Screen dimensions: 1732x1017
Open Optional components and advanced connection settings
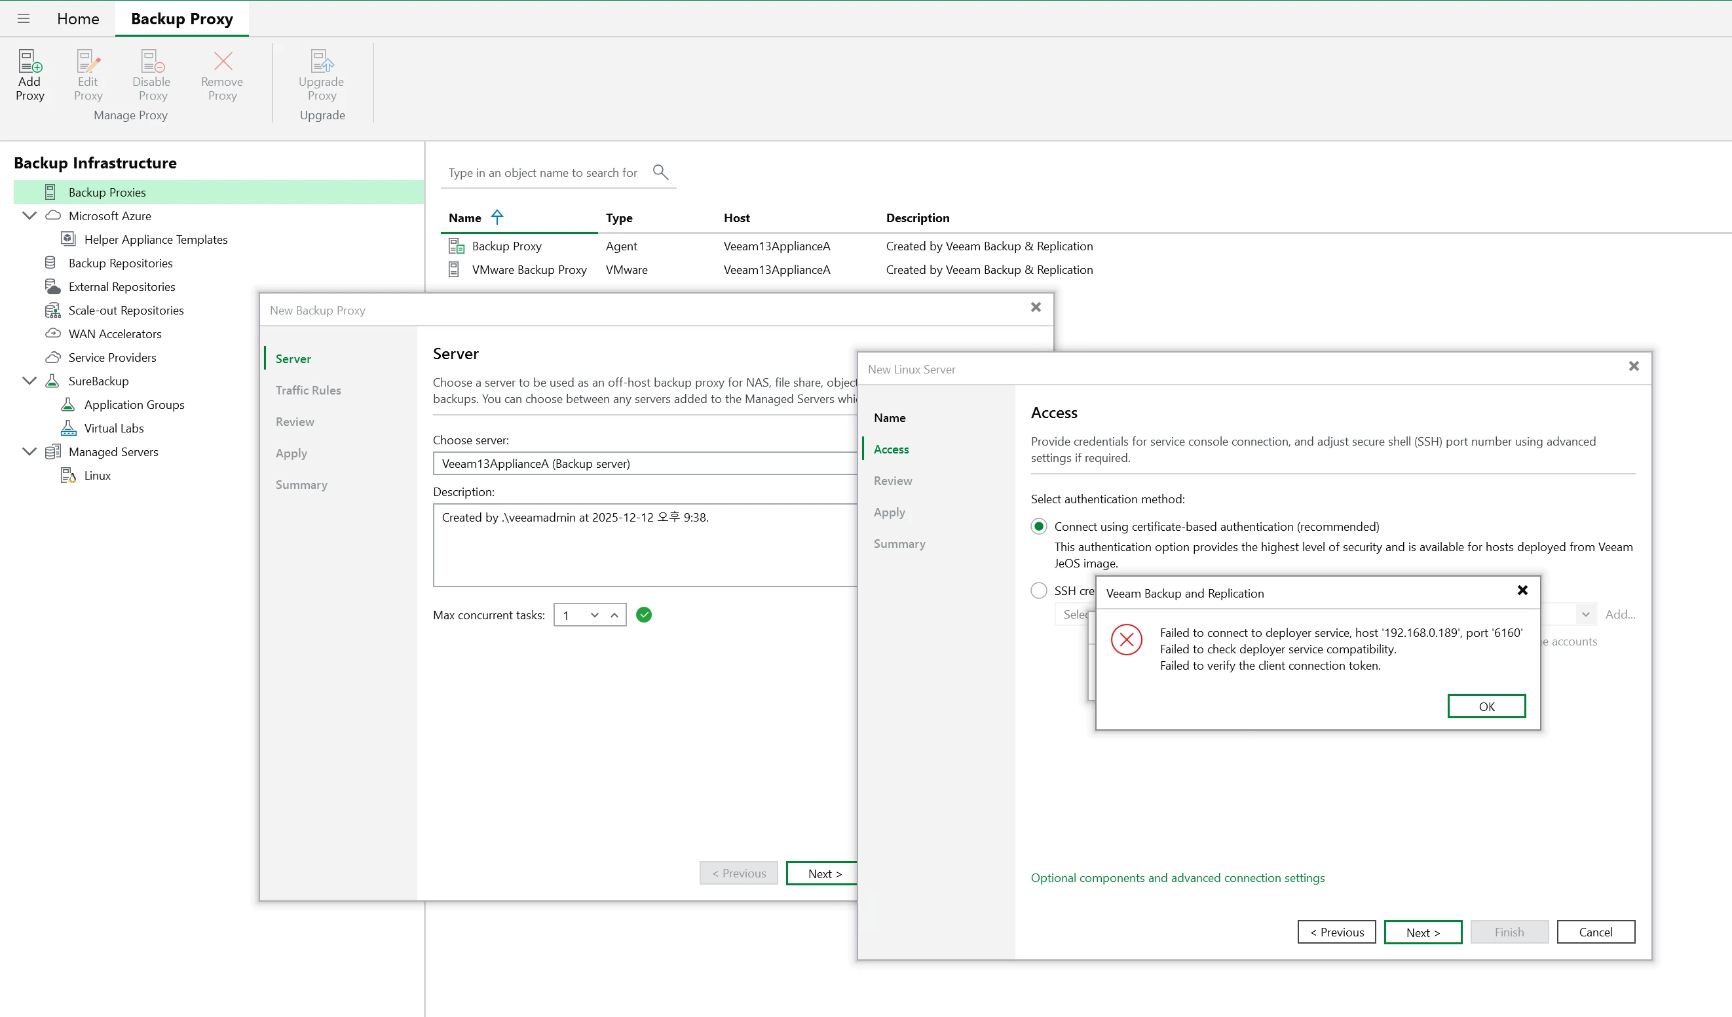point(1177,877)
